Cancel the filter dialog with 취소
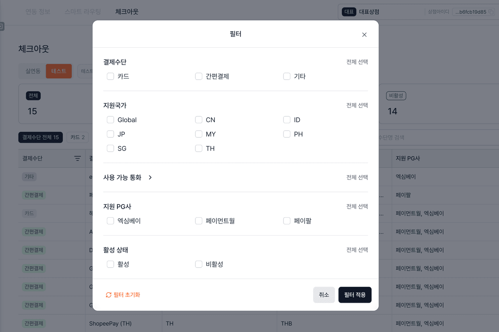 coord(324,295)
